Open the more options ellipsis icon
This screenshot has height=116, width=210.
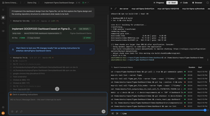coord(208,3)
